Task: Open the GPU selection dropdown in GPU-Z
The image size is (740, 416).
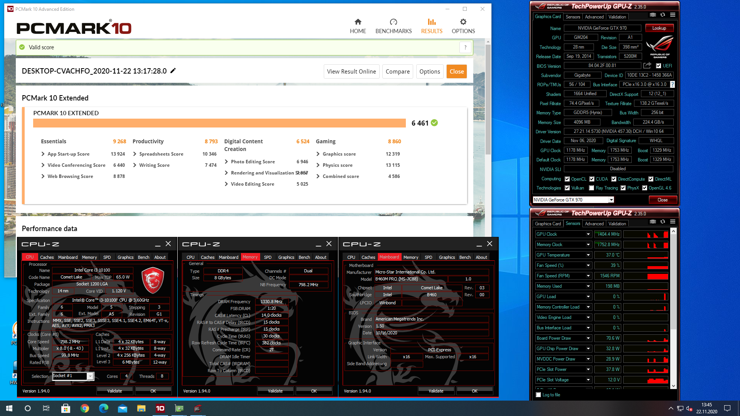Action: (610, 200)
